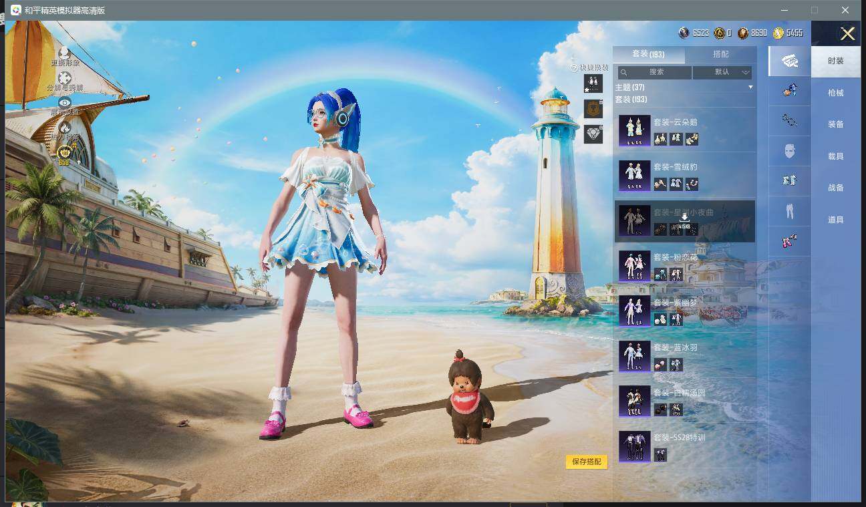
Task: Click the silver currency icon showing 6523
Action: tap(684, 33)
